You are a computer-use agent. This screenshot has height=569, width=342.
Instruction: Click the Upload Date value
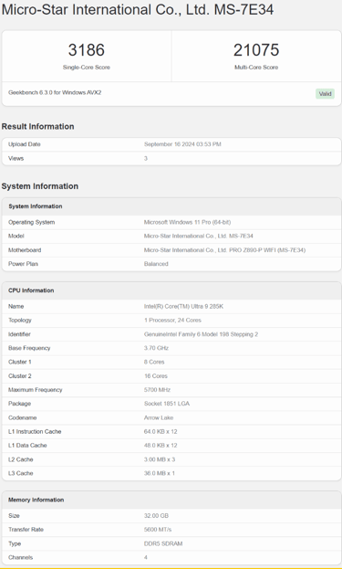[x=182, y=144]
